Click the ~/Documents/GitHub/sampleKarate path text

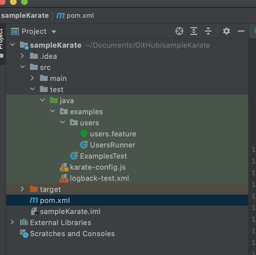pos(148,45)
